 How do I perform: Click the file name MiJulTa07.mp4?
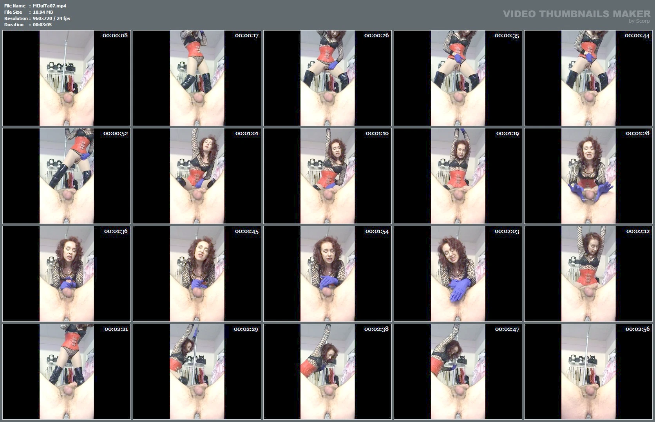click(x=49, y=6)
